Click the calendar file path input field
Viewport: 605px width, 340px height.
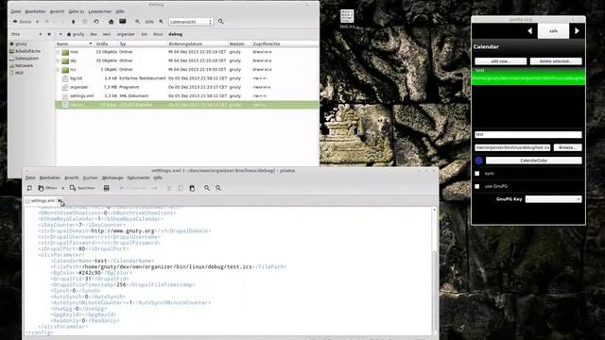[x=512, y=147]
